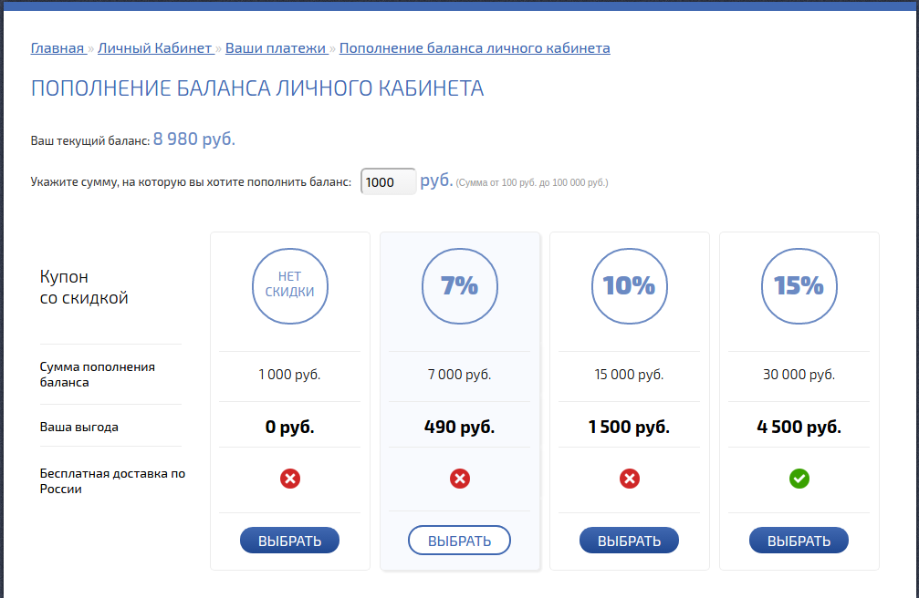Viewport: 919px width, 598px height.
Task: Choose the 7% discount plan button
Action: (460, 540)
